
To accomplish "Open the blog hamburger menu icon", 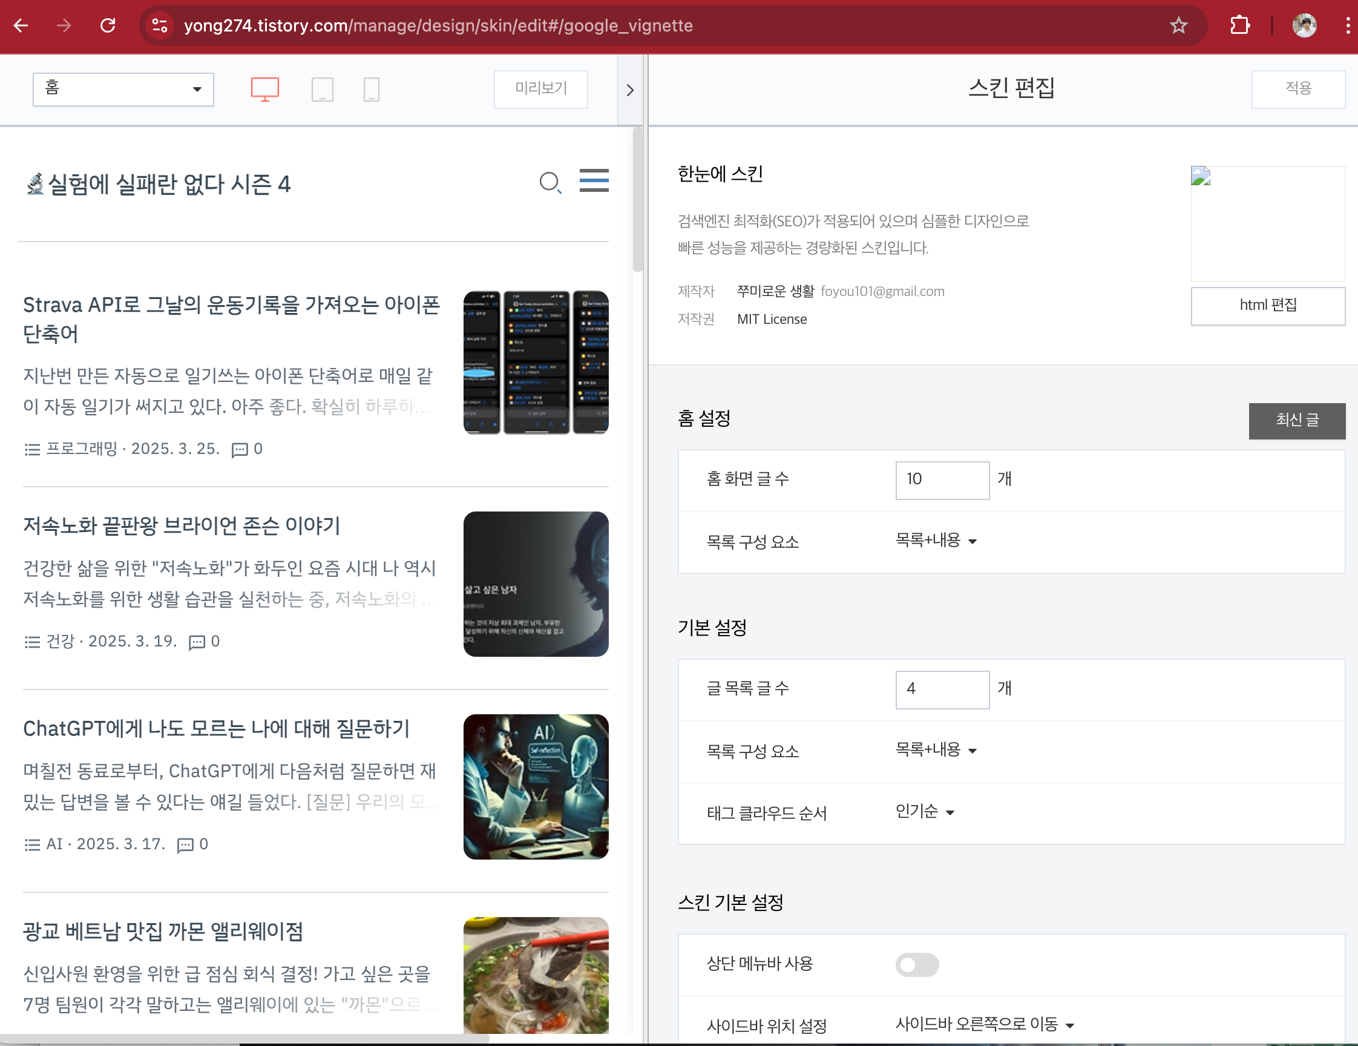I will pyautogui.click(x=594, y=180).
